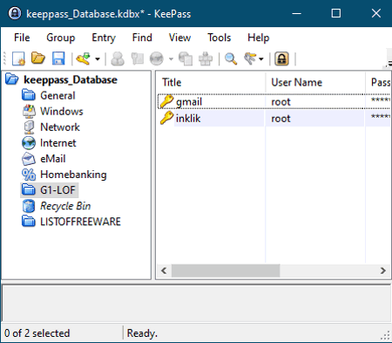
Task: Click the Find magnifier icon
Action: tap(231, 58)
